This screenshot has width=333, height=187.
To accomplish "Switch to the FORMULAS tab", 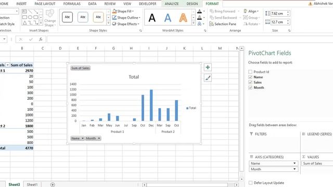I will [x=72, y=4].
